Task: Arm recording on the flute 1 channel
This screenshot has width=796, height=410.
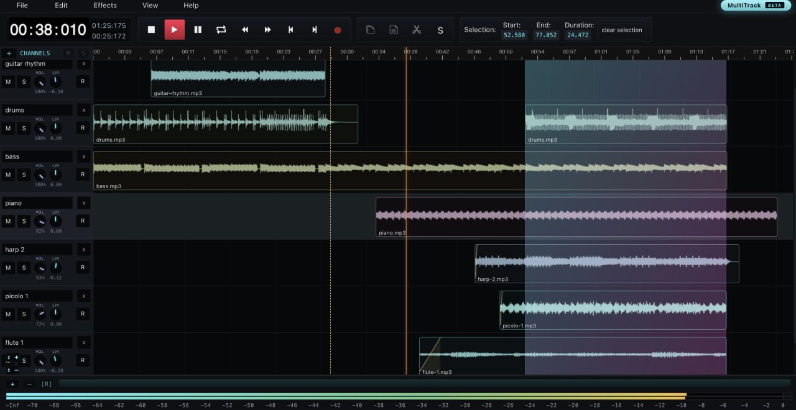Action: (83, 361)
